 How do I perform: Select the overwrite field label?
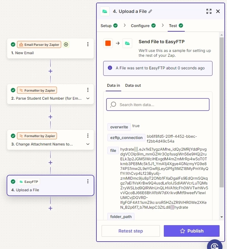[x=119, y=127]
